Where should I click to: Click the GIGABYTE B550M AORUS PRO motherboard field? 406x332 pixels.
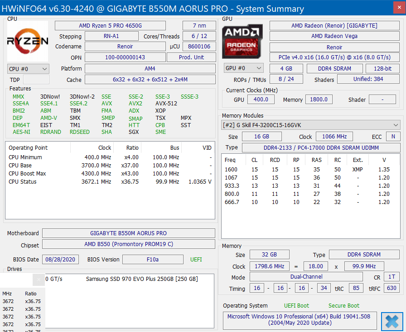coord(128,233)
